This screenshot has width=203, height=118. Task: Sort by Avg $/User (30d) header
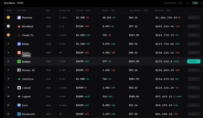(x=139, y=10)
